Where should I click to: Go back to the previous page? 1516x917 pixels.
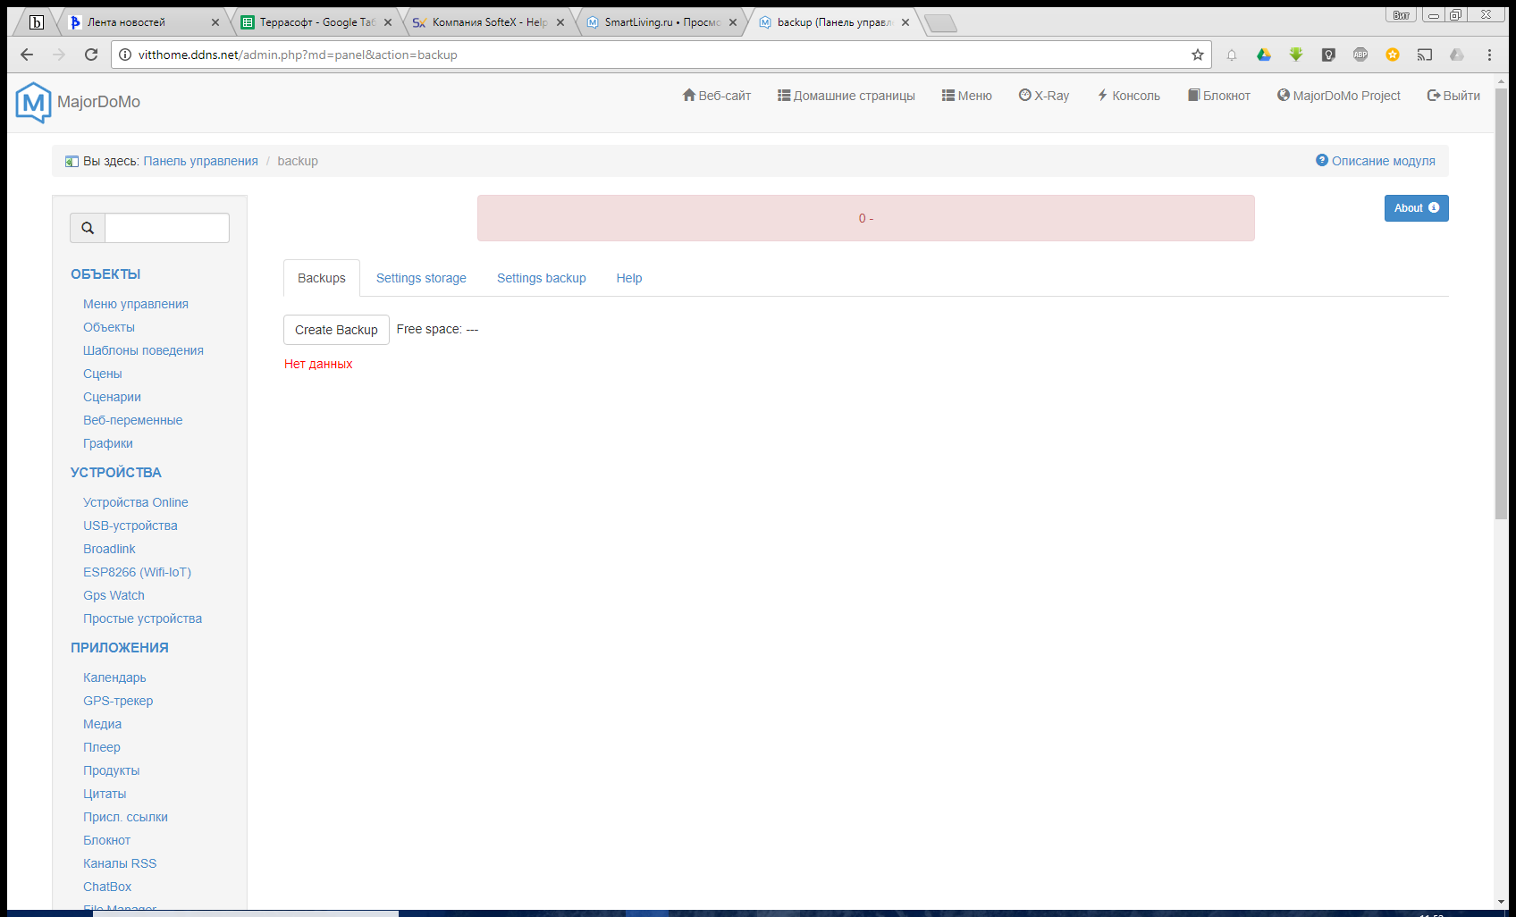(x=27, y=55)
